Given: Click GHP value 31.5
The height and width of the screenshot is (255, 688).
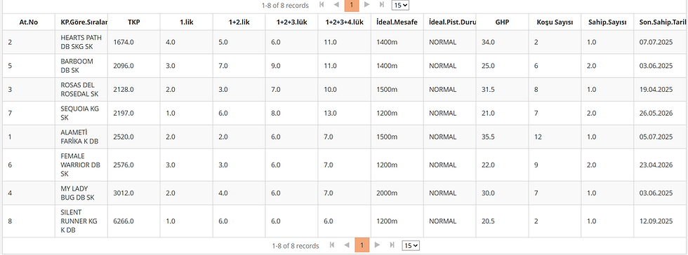Looking at the screenshot, I should click(x=489, y=90).
